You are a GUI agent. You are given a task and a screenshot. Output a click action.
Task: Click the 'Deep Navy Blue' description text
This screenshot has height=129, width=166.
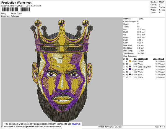[144, 67]
